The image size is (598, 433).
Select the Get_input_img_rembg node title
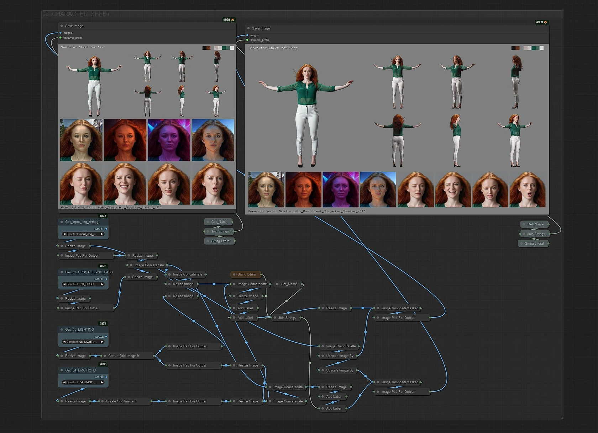[x=82, y=222]
